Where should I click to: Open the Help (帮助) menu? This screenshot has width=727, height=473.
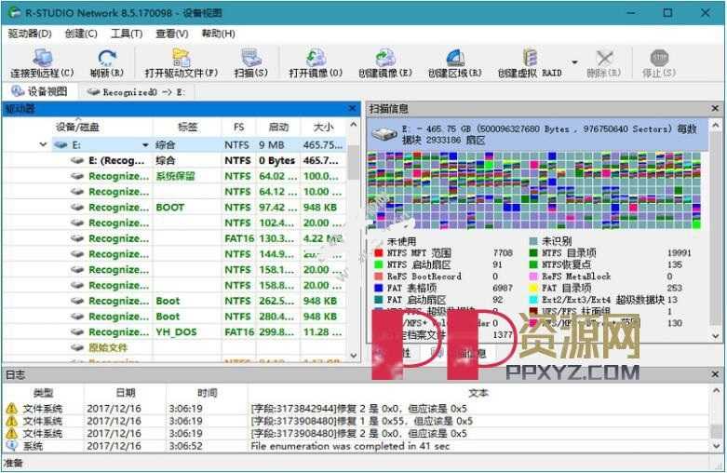tap(218, 34)
